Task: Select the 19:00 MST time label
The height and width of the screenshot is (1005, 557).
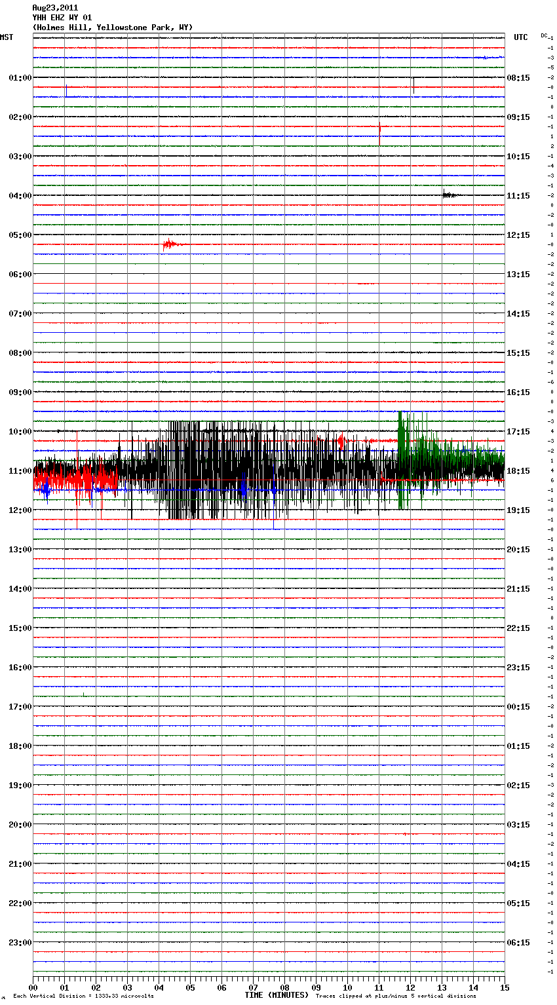Action: pyautogui.click(x=20, y=785)
